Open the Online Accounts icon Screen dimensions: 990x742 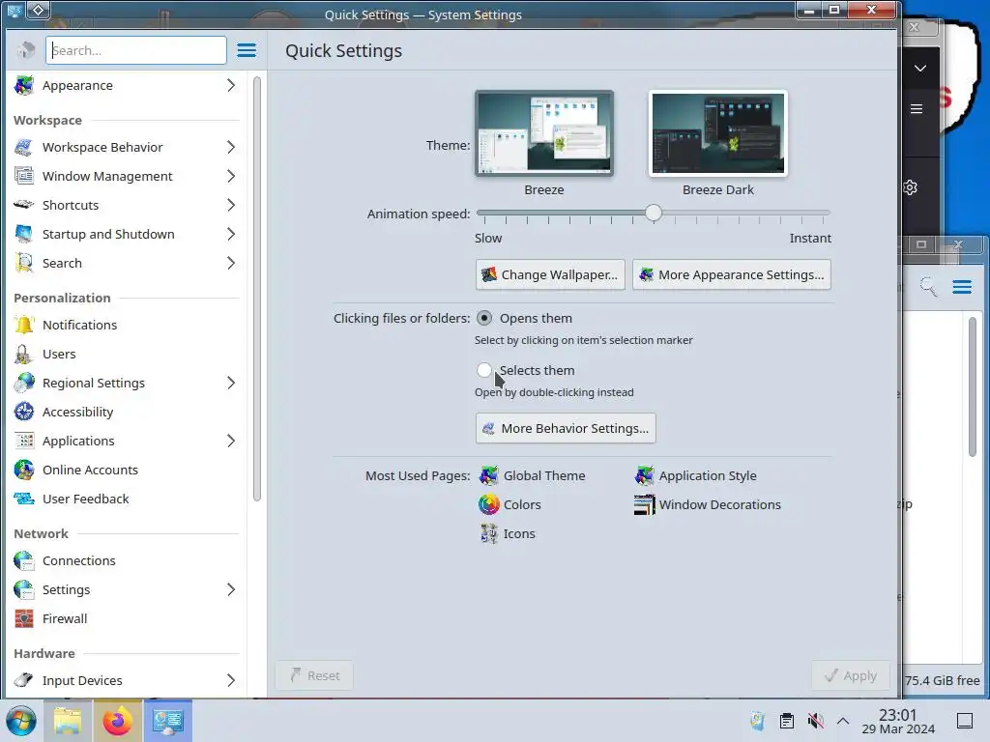[24, 471]
